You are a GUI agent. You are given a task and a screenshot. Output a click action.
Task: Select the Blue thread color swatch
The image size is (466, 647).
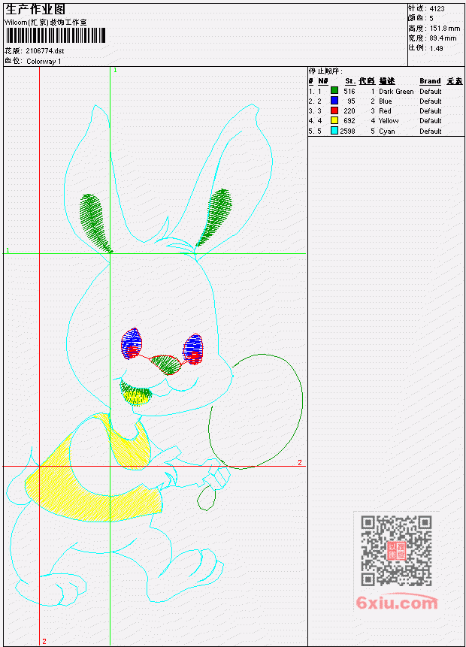[334, 101]
